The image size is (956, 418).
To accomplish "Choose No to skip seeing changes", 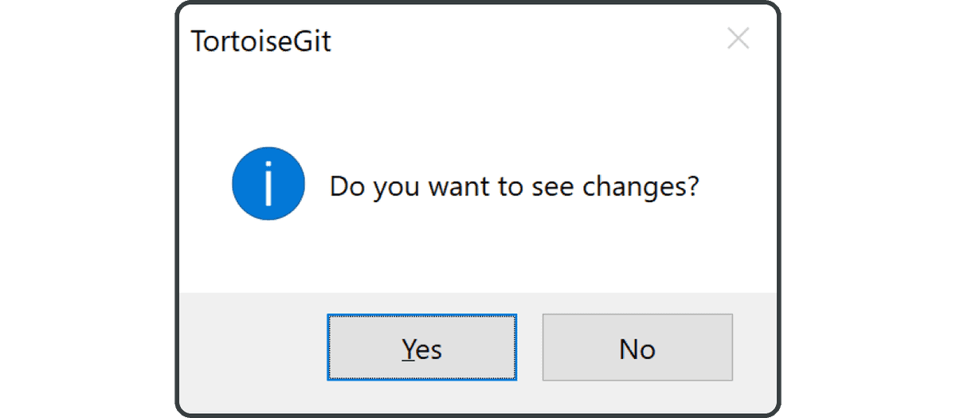I will click(x=637, y=348).
